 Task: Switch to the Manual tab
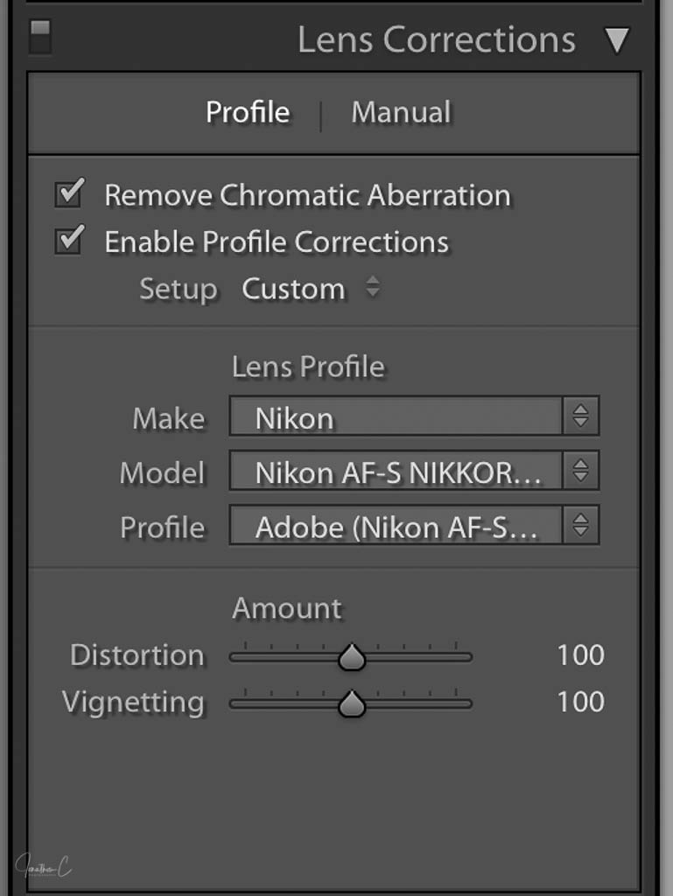click(401, 113)
